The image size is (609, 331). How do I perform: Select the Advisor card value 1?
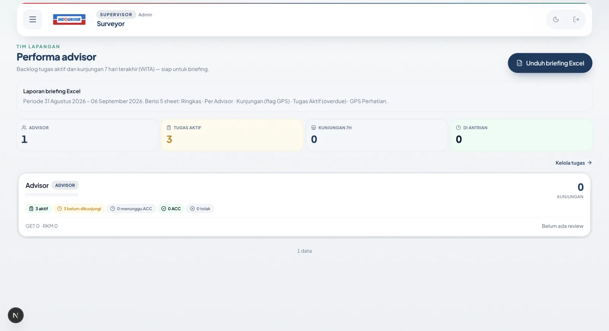click(24, 139)
